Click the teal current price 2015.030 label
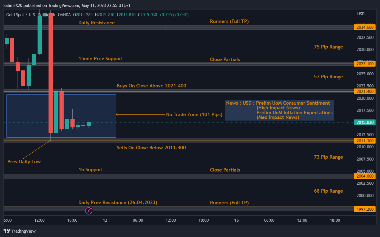 click(x=365, y=122)
